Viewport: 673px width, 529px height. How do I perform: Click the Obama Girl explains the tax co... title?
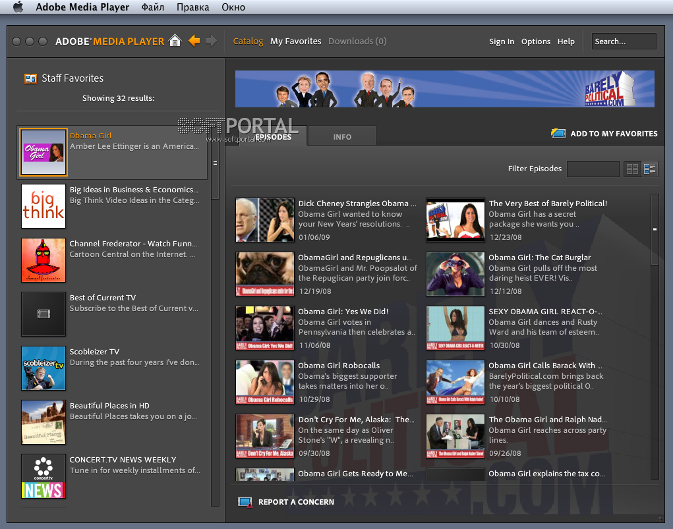click(x=546, y=474)
